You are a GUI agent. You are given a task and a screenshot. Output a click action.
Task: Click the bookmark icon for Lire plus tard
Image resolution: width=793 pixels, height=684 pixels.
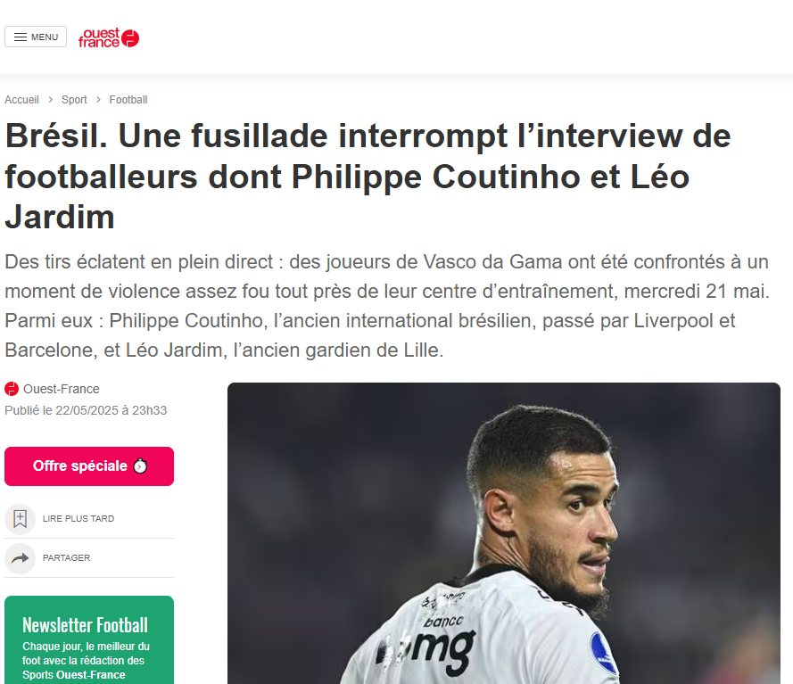(21, 519)
